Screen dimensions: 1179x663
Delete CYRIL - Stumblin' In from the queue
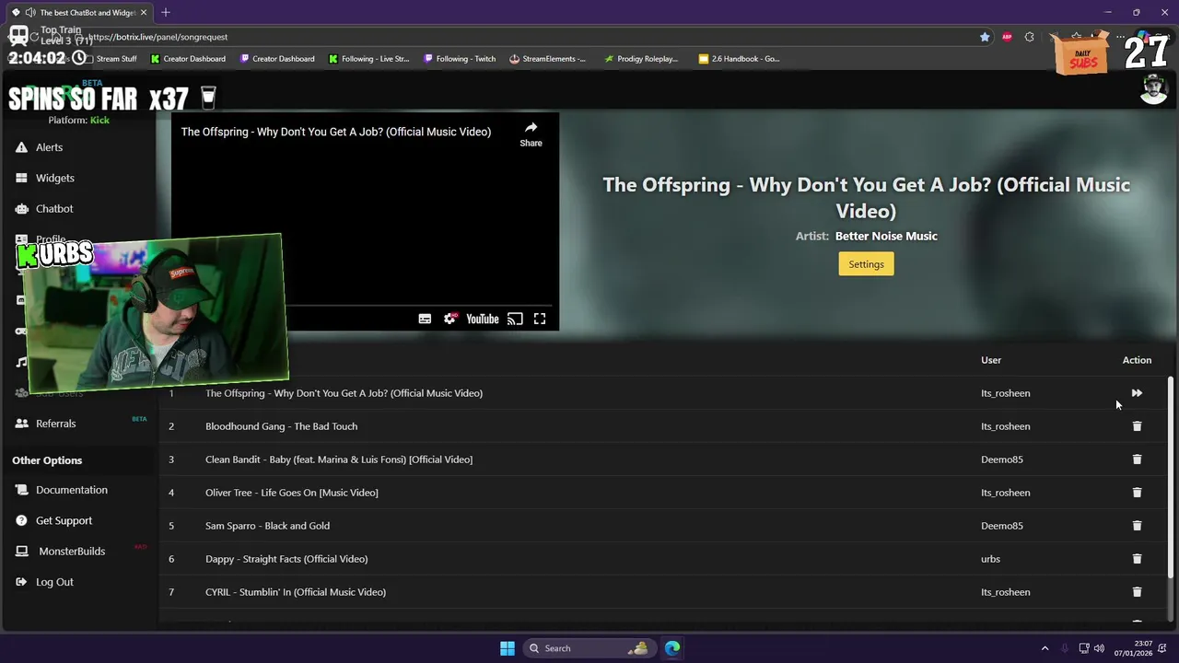(1137, 592)
